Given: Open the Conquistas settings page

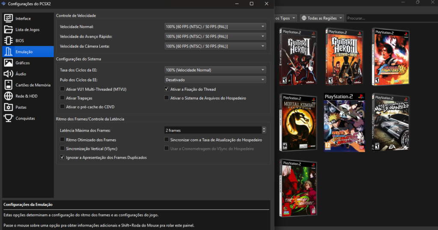Looking at the screenshot, I should click(28, 118).
